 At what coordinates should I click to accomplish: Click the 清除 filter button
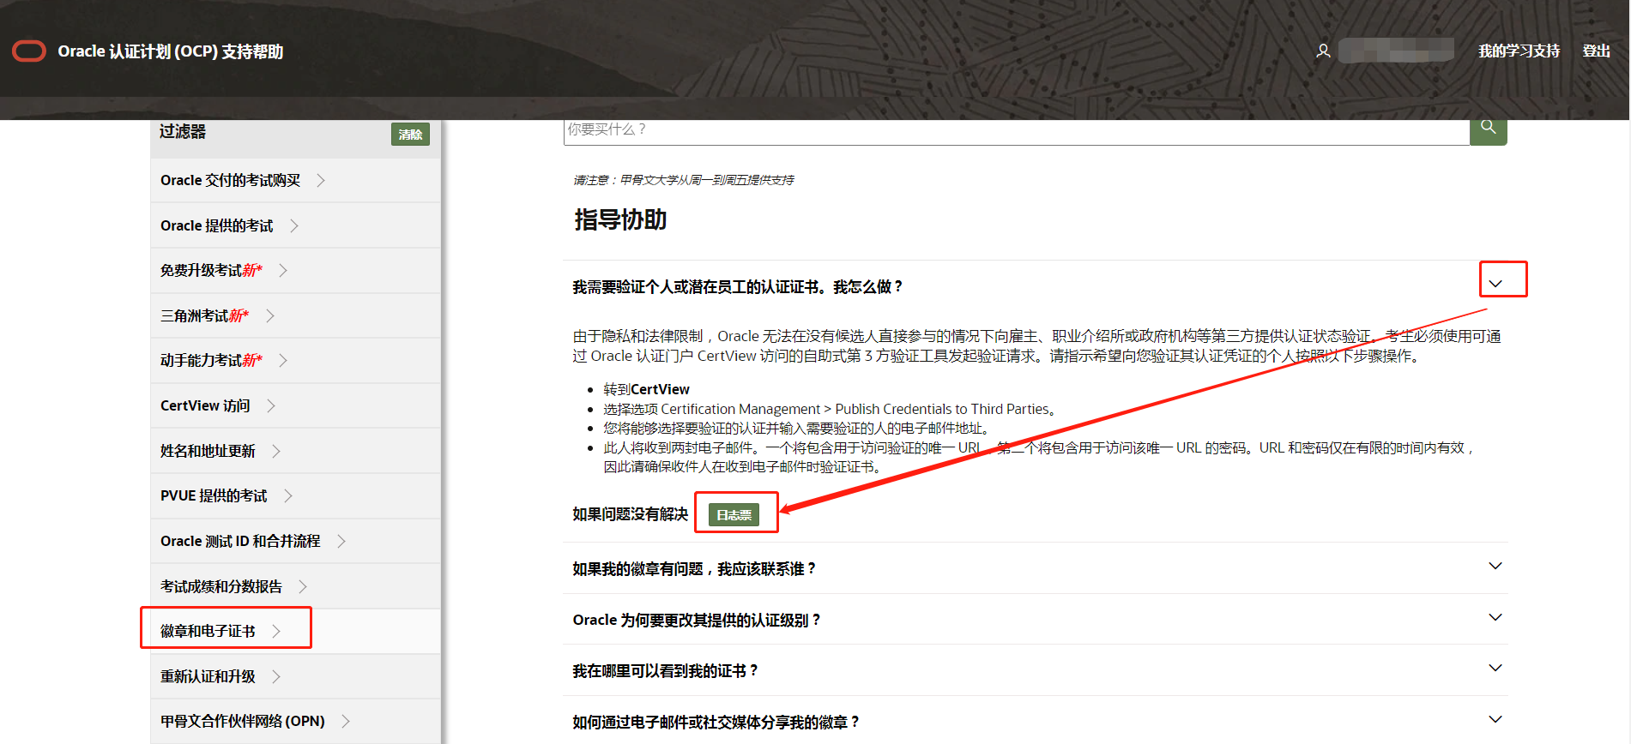coord(410,135)
